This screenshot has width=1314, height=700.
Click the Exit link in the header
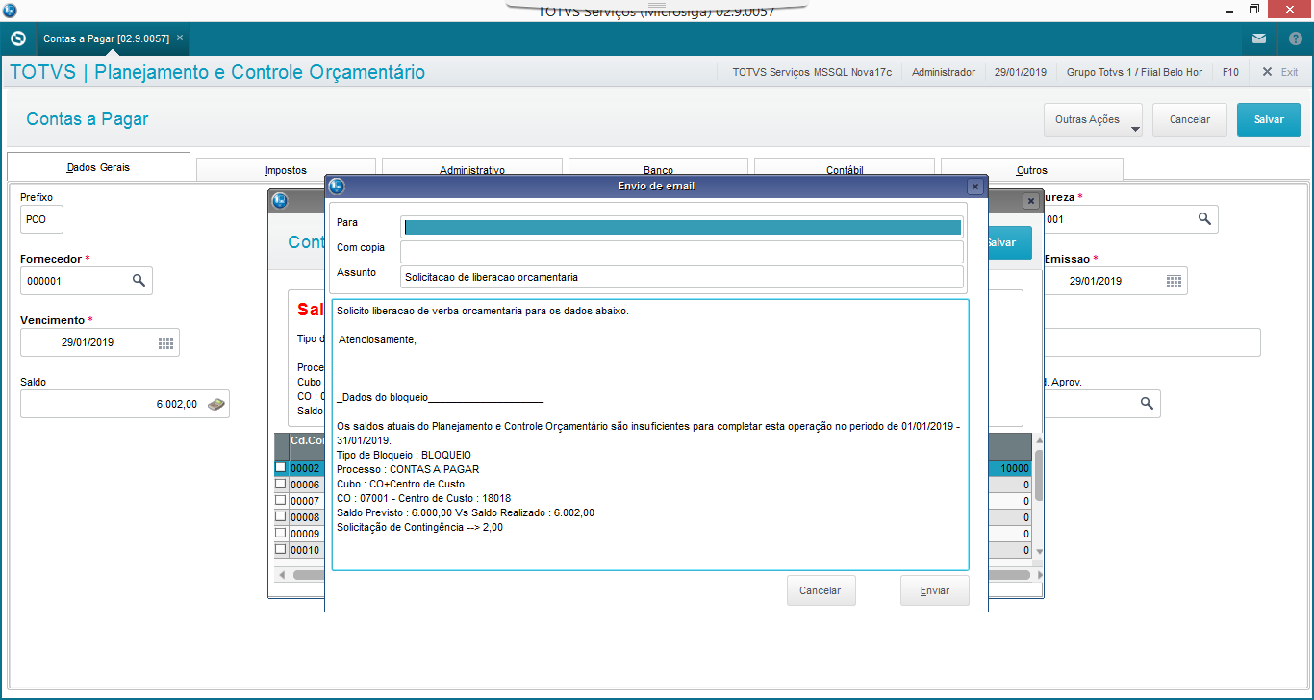point(1280,72)
